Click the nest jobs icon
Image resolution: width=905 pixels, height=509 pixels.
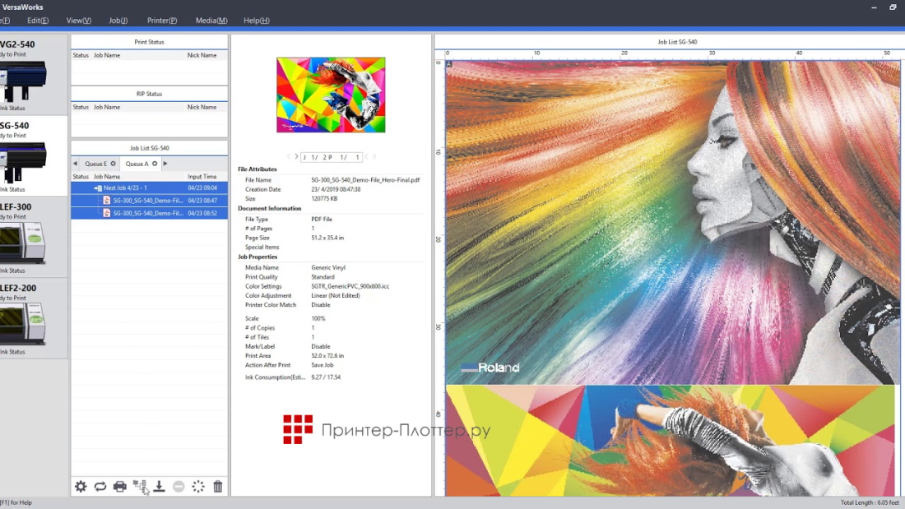coord(139,487)
